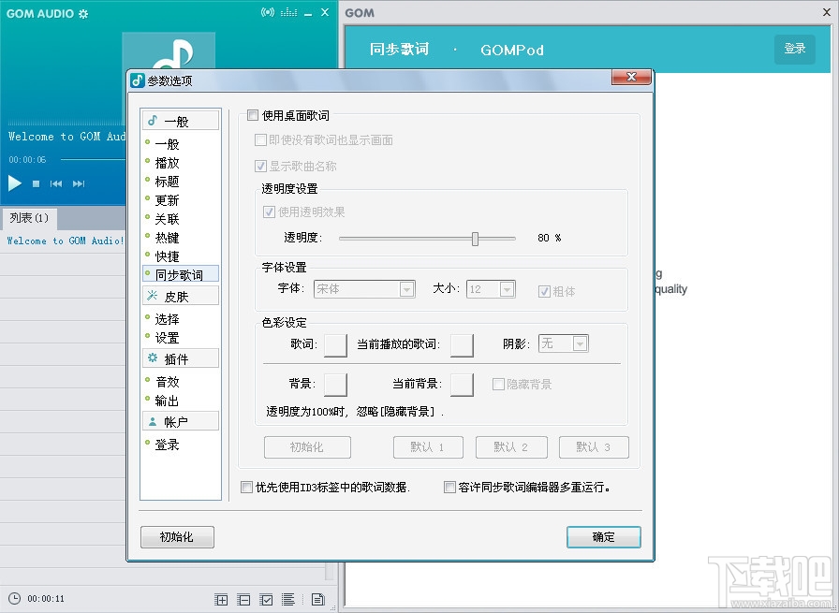Viewport: 839px width, 613px height.
Task: Open the 字体 font dropdown showing 宋体
Action: 406,289
